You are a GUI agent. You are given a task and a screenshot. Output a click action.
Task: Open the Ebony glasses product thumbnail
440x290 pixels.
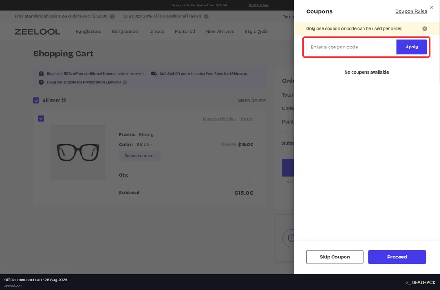(78, 152)
